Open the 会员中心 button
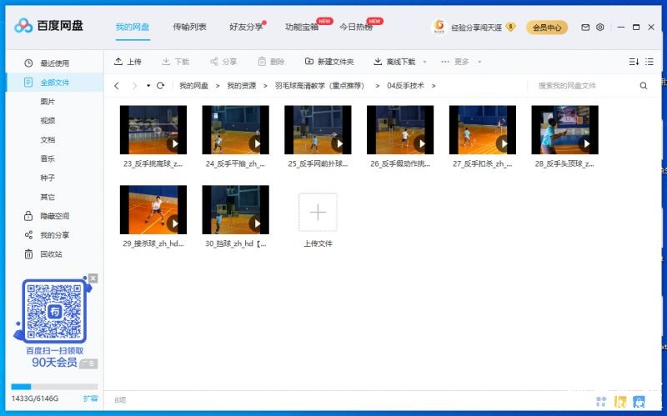667x416 pixels. 547,28
